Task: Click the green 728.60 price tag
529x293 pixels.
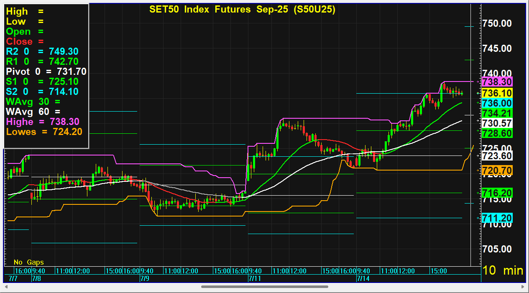Action: [497, 133]
